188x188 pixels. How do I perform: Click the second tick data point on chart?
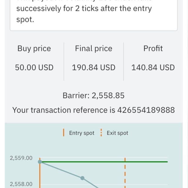click(82, 178)
